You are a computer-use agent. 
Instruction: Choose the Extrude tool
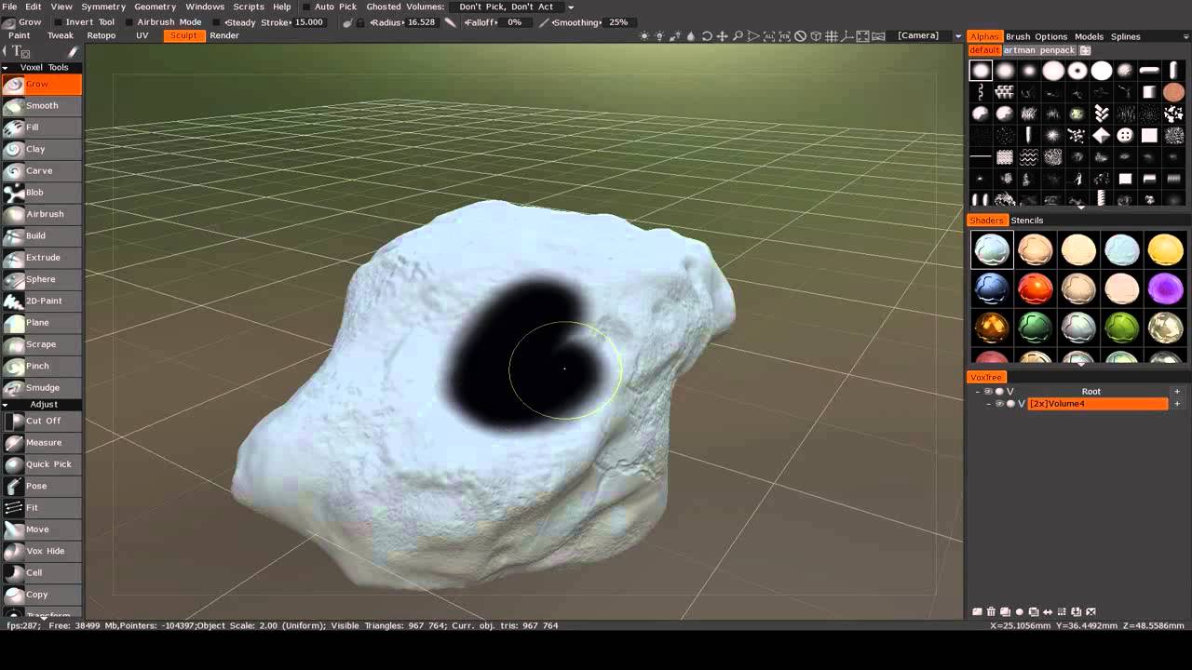pyautogui.click(x=42, y=258)
